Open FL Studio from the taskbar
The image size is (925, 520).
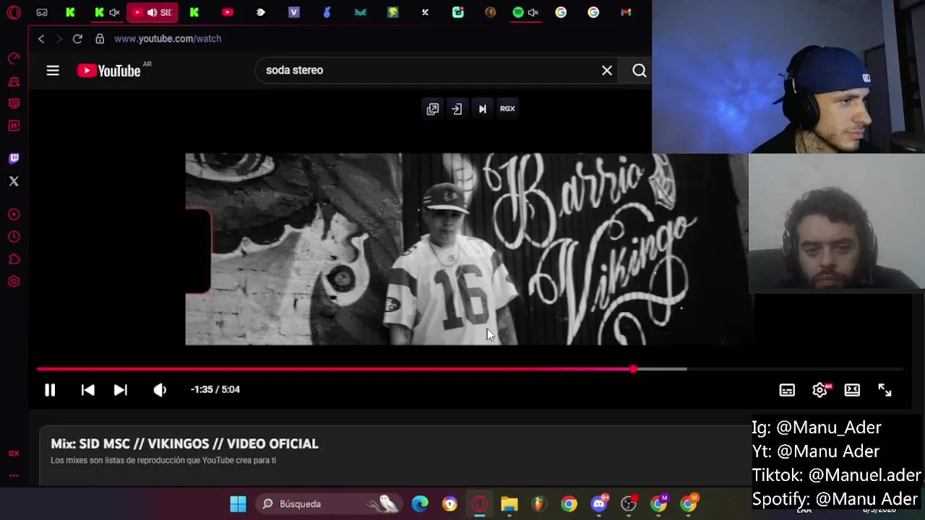pos(538,504)
